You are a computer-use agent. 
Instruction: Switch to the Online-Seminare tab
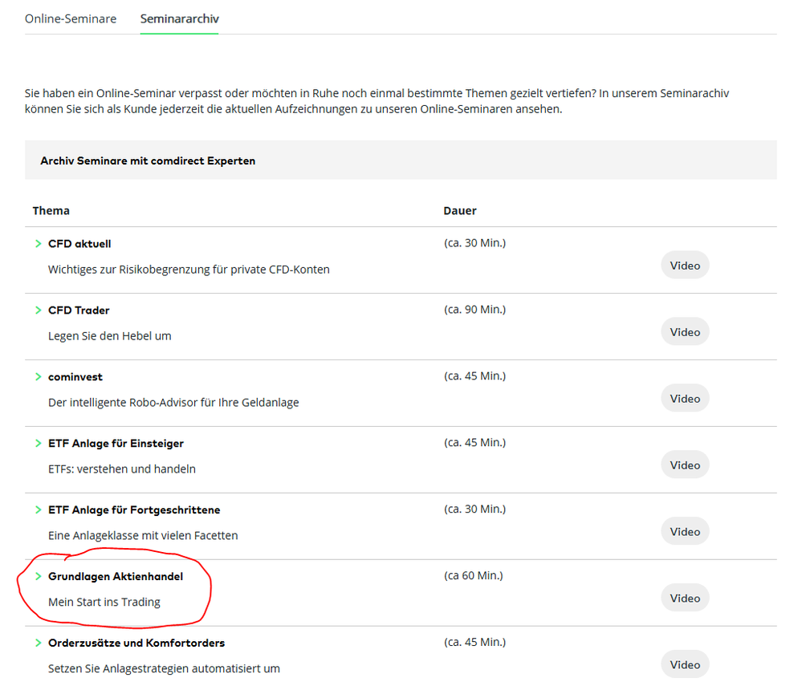[x=71, y=18]
